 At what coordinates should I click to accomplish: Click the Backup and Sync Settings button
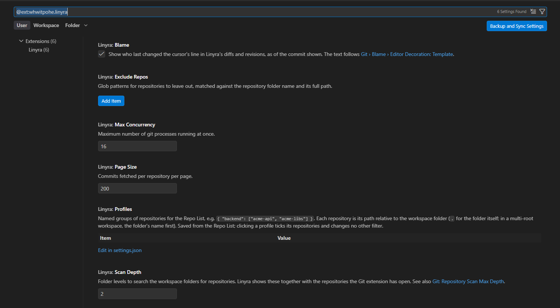tap(517, 26)
